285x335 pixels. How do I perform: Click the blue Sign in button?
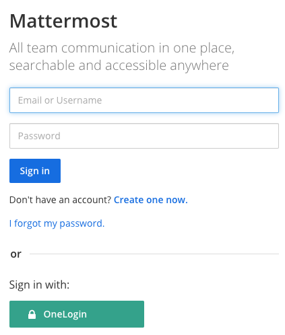[35, 171]
